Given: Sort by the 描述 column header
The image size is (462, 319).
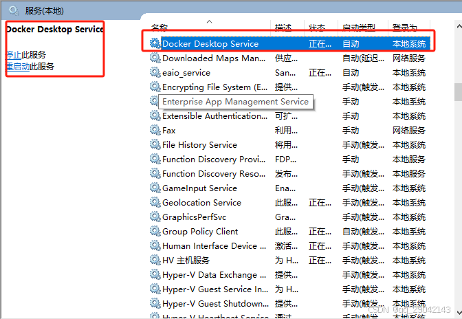Looking at the screenshot, I should [x=283, y=27].
